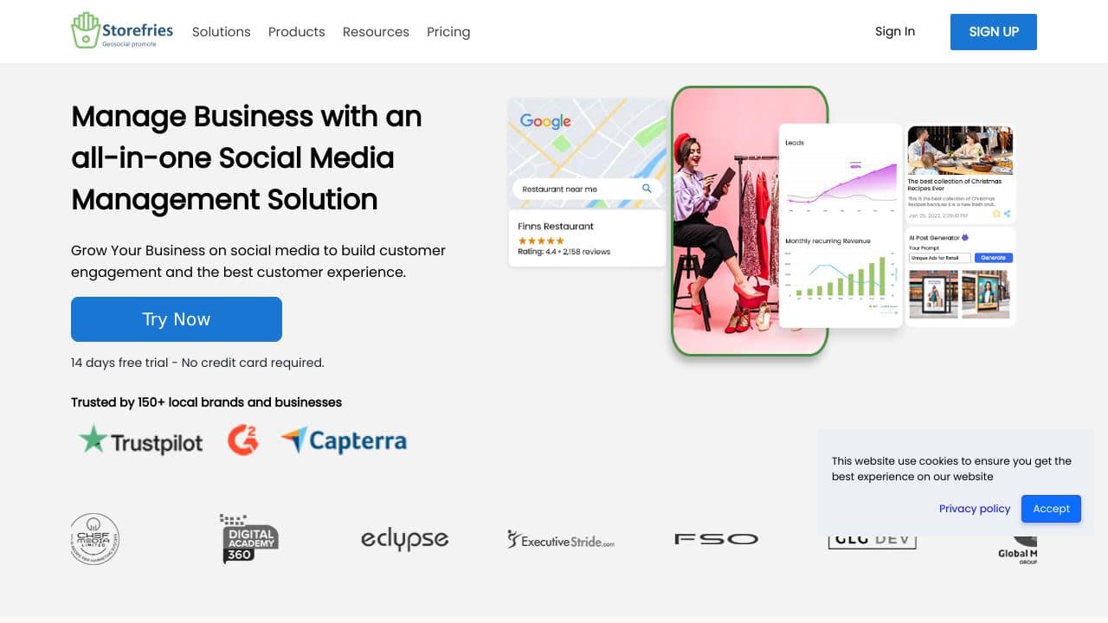Click the CHSF Media circular logo

[x=94, y=539]
